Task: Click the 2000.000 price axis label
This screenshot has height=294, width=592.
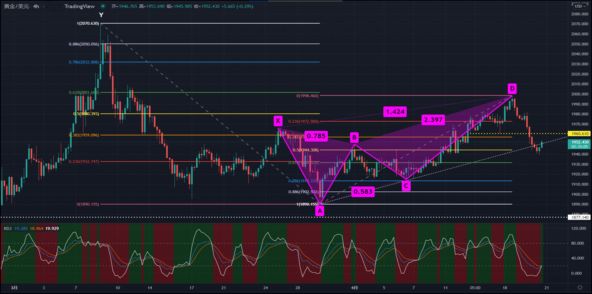Action: [x=579, y=94]
